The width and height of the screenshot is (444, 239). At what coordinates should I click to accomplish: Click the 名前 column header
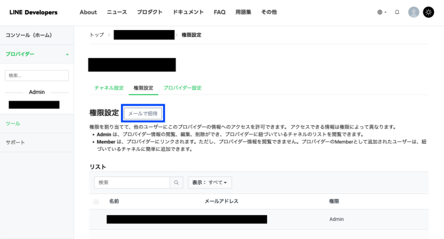click(114, 201)
